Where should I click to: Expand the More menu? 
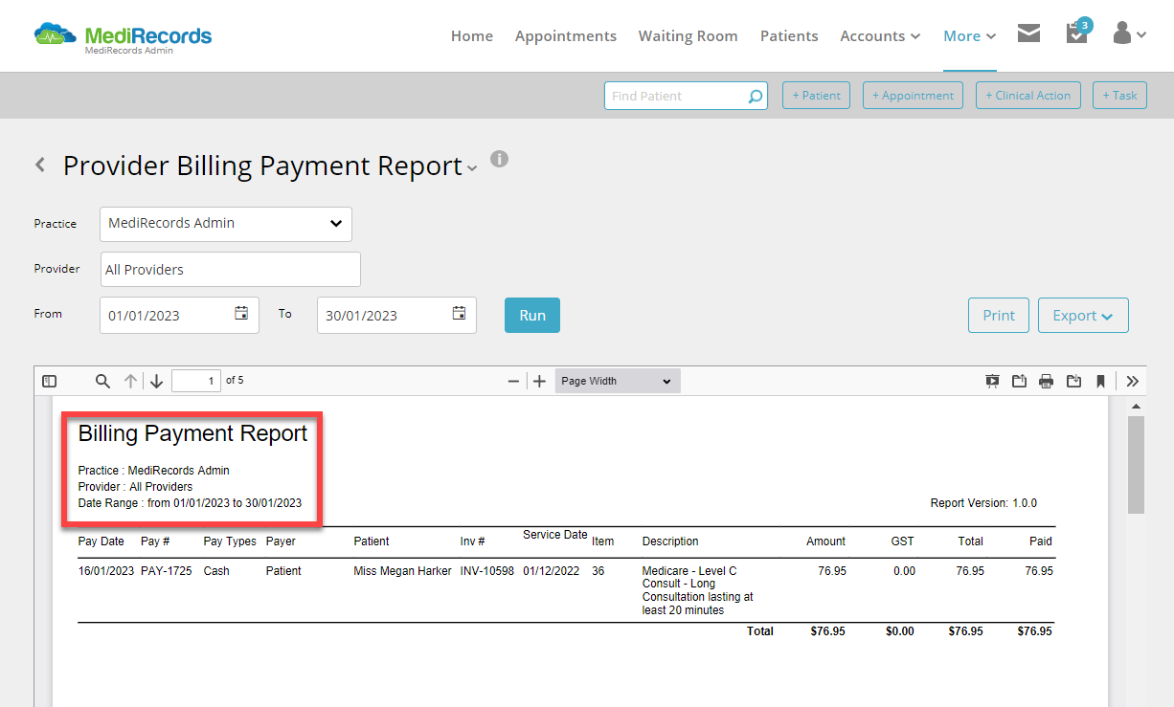(x=970, y=36)
